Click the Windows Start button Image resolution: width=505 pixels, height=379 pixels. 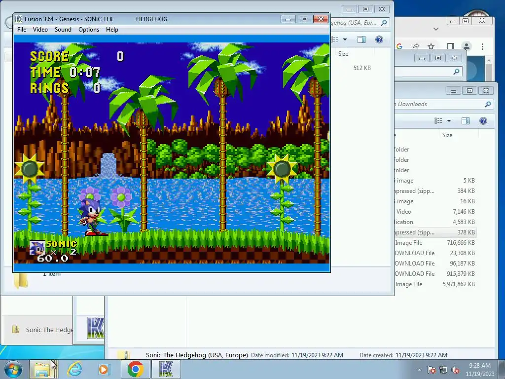[13, 369]
